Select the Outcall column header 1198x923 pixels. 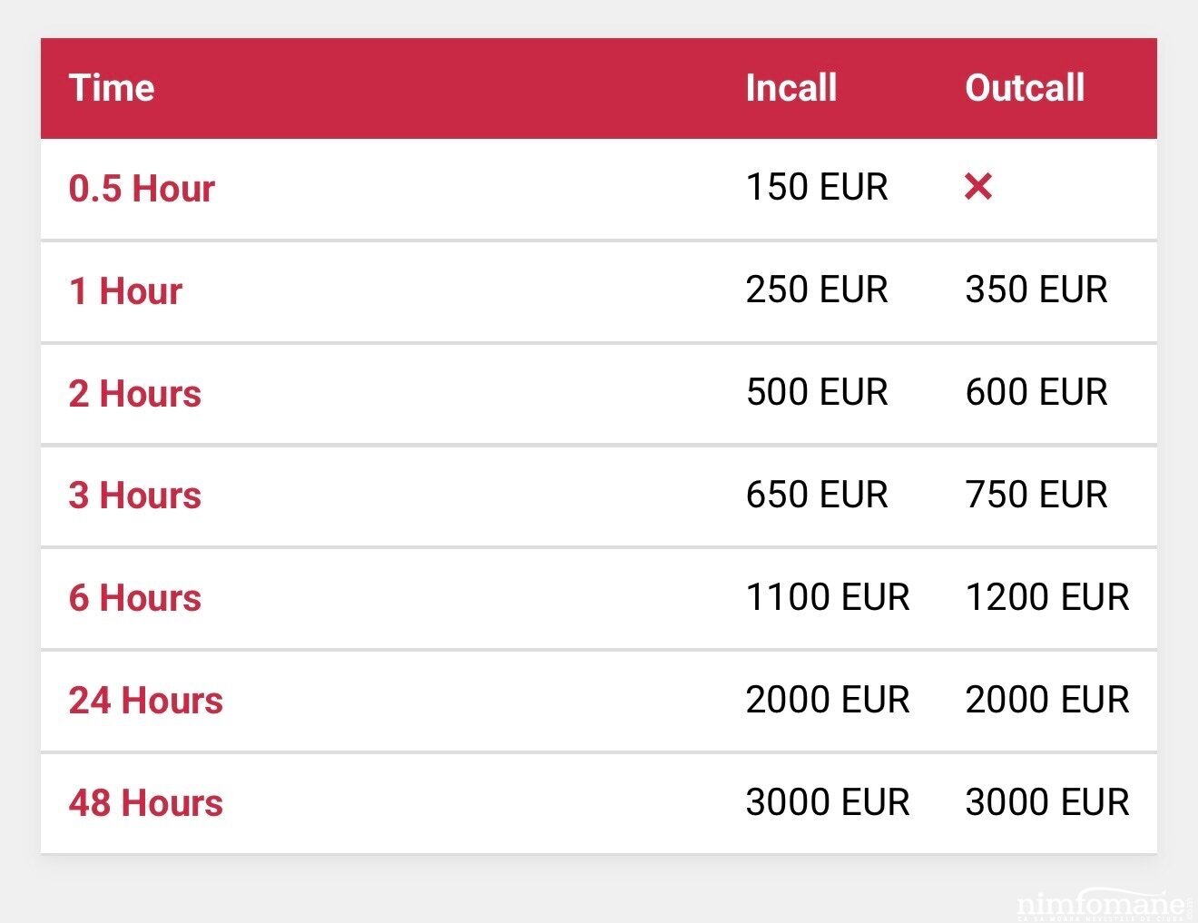point(1025,88)
